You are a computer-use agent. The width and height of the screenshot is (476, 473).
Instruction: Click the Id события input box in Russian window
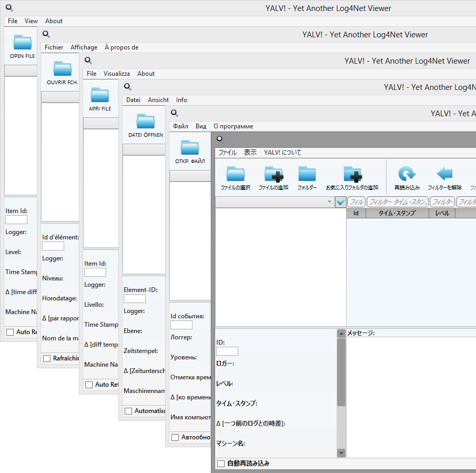tap(181, 325)
